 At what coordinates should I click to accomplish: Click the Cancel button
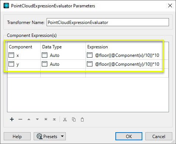(x=159, y=136)
